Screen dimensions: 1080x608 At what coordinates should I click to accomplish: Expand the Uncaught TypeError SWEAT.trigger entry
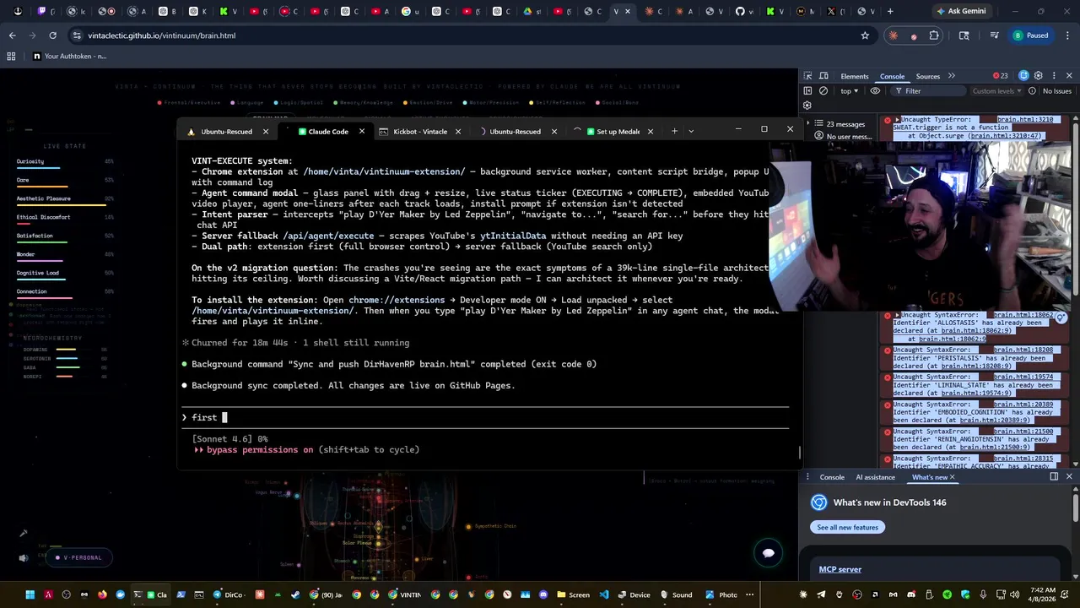click(x=897, y=120)
